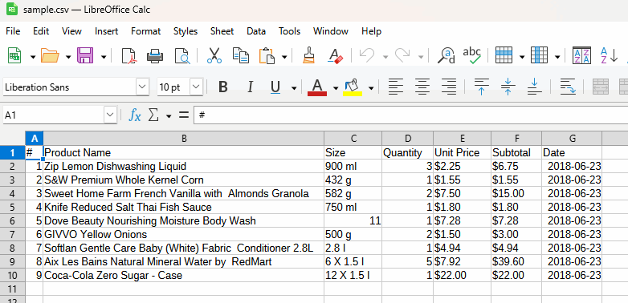Image resolution: width=628 pixels, height=303 pixels.
Task: Align text left
Action: pyautogui.click(x=396, y=87)
